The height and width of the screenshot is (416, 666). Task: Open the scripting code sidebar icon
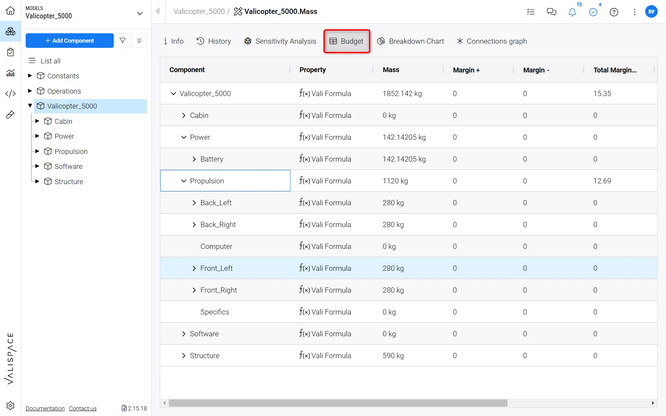click(10, 94)
